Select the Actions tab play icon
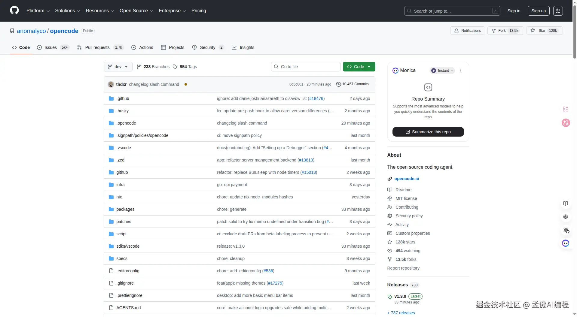This screenshot has width=577, height=317. tap(134, 47)
